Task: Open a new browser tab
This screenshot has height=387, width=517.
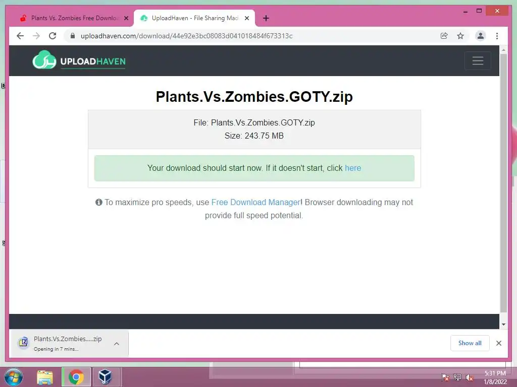Action: pos(266,18)
